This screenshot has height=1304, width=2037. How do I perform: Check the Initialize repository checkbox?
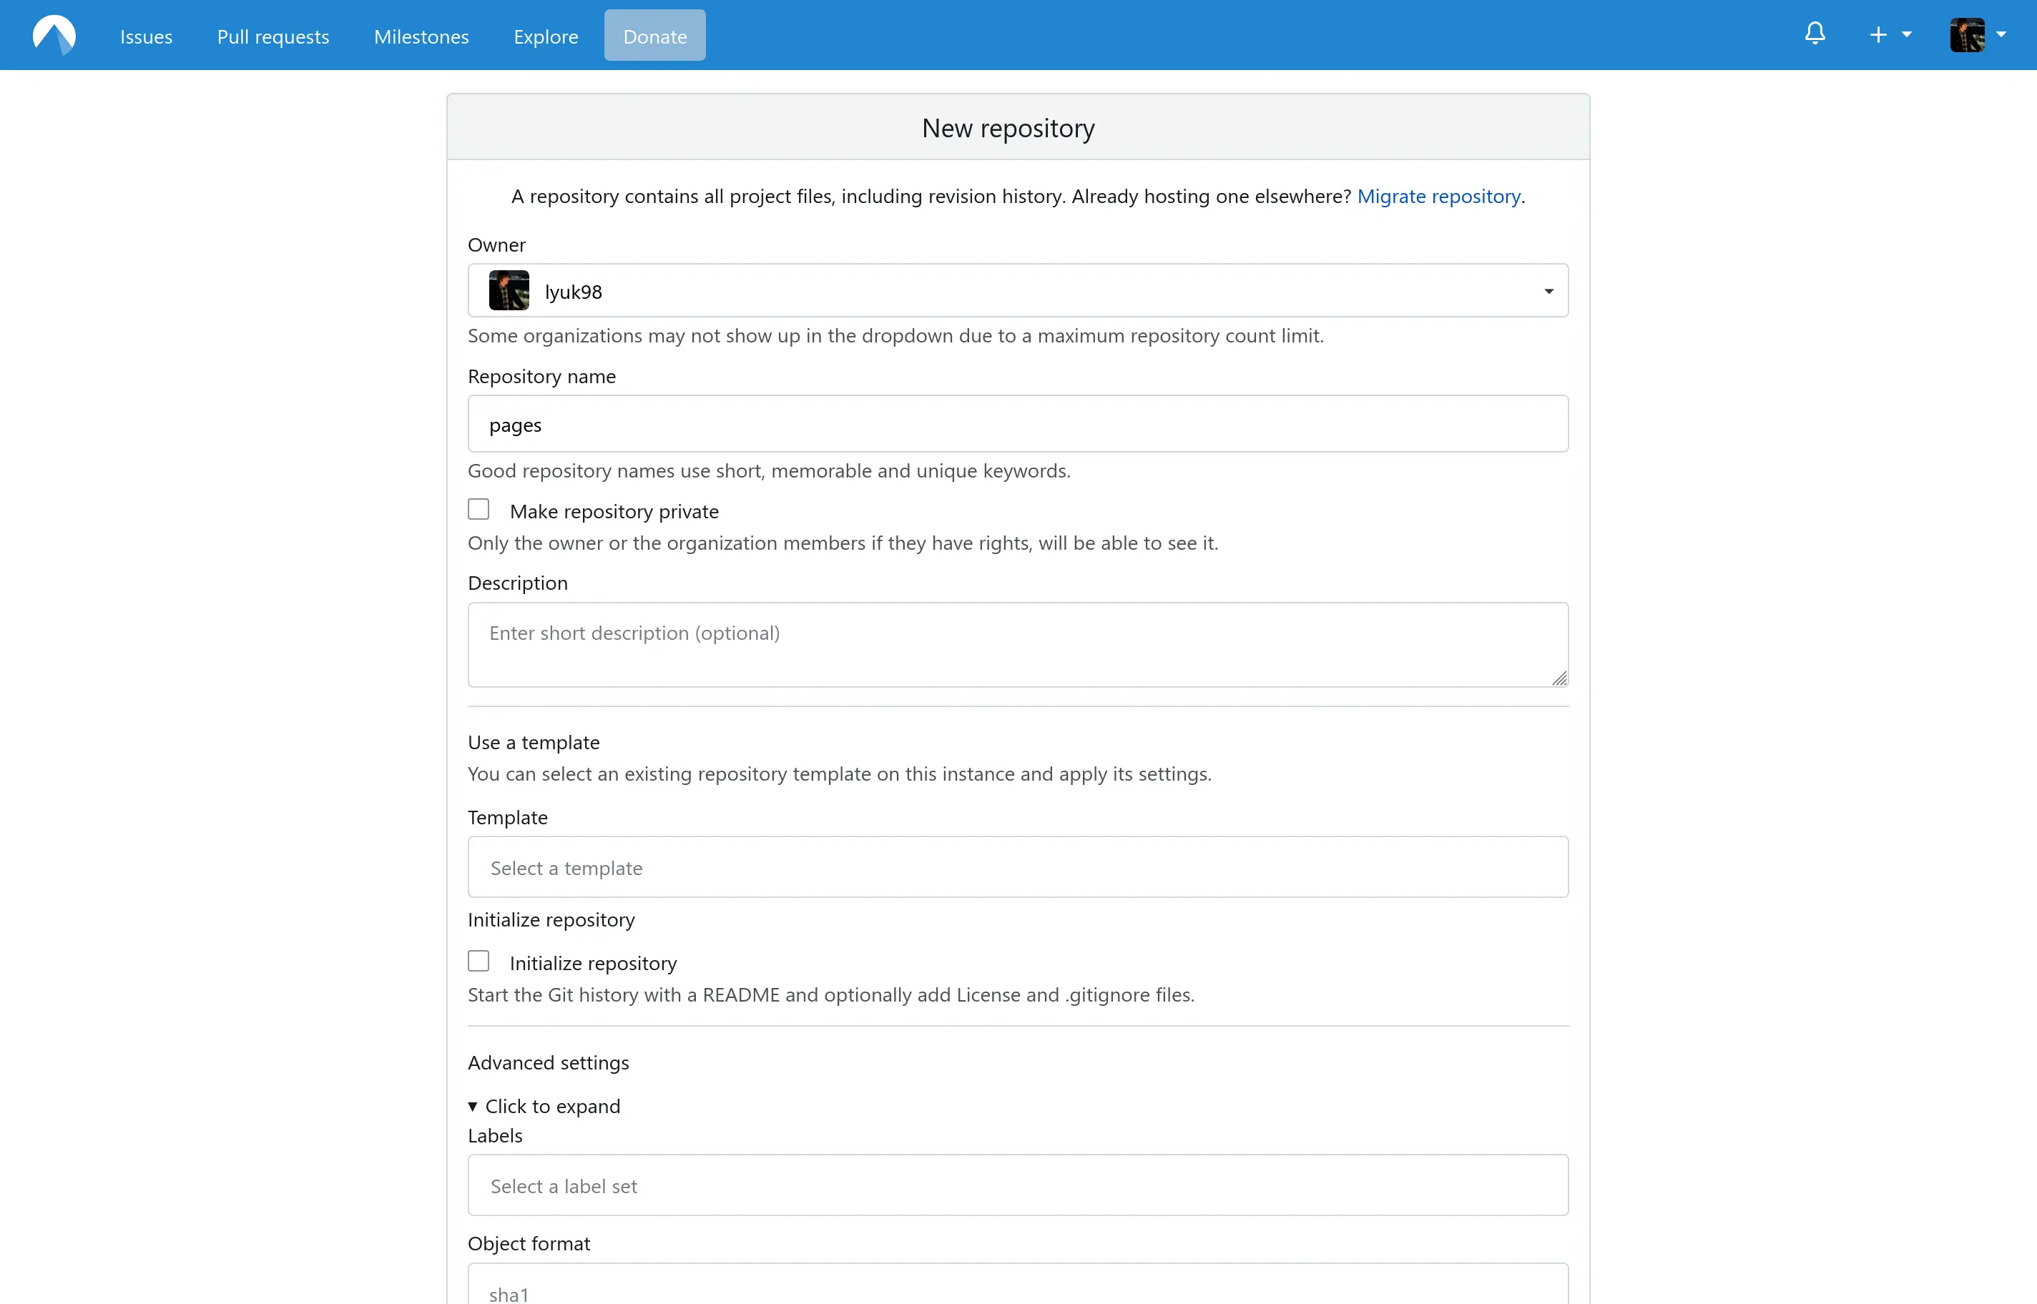pyautogui.click(x=478, y=961)
